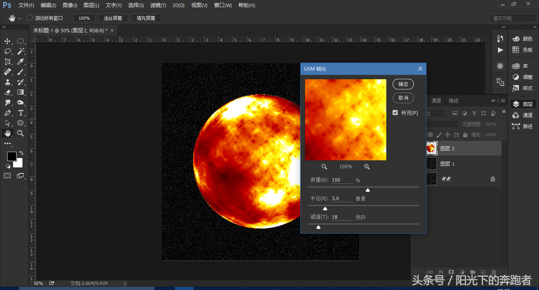Screen dimensions: 539x290
Task: Open the 文件(F) menu
Action: (26, 6)
